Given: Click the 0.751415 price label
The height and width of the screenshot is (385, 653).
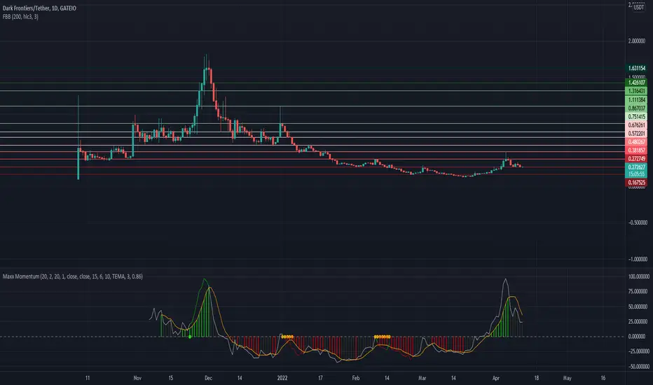Looking at the screenshot, I should 637,116.
